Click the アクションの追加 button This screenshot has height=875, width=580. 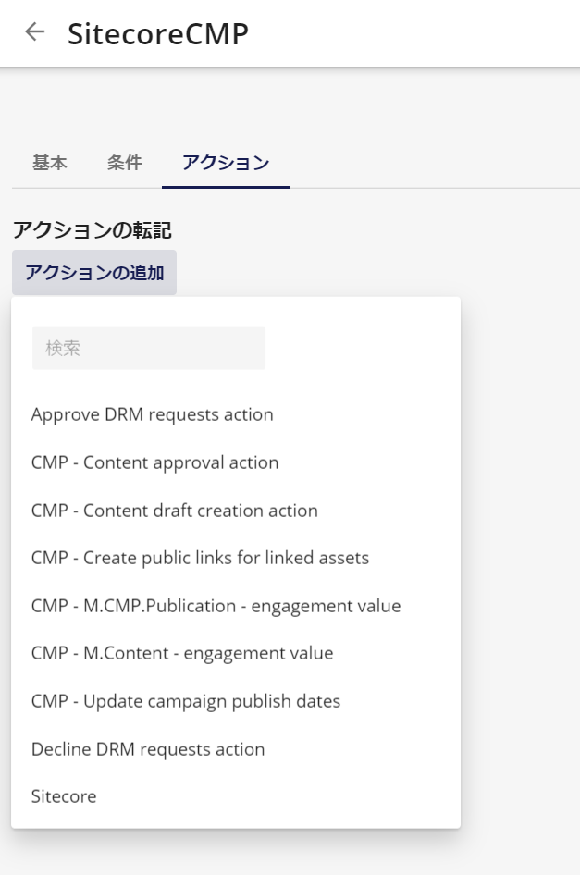[x=94, y=272]
